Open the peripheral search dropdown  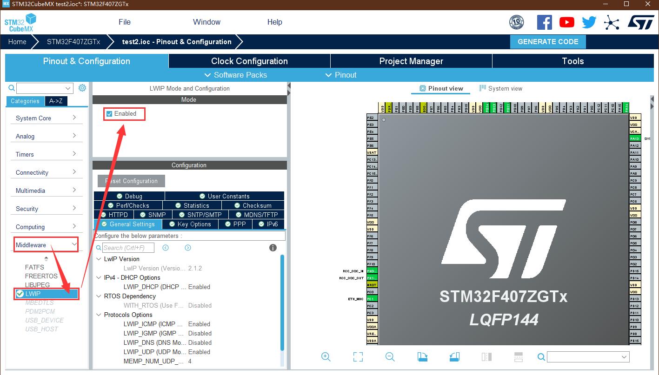[x=68, y=88]
